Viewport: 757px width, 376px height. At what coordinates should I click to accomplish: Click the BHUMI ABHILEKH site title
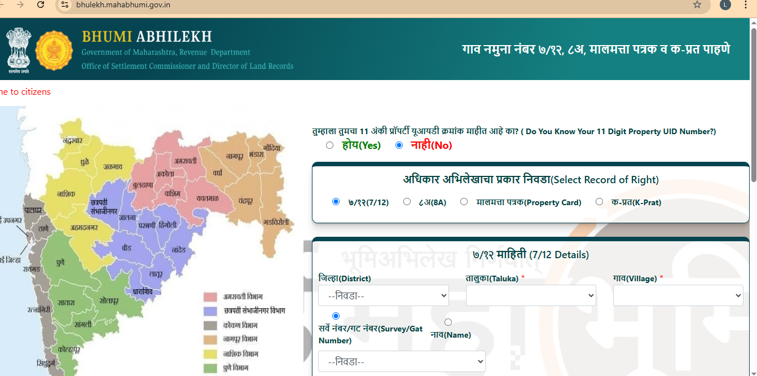(x=147, y=37)
